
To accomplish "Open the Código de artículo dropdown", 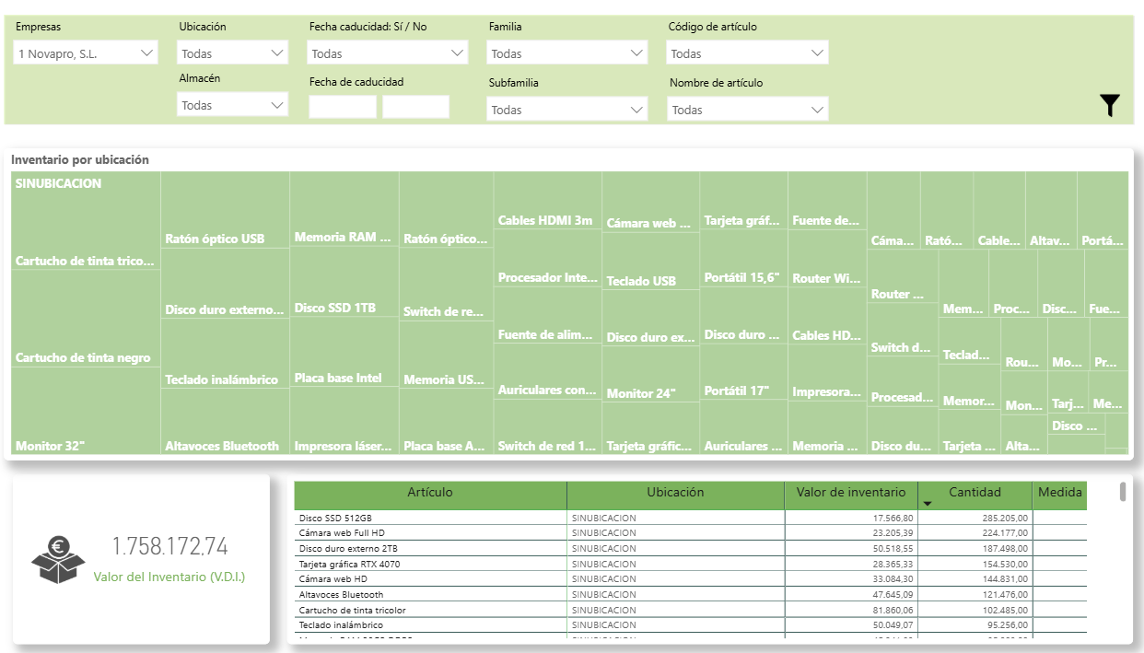I will 747,54.
